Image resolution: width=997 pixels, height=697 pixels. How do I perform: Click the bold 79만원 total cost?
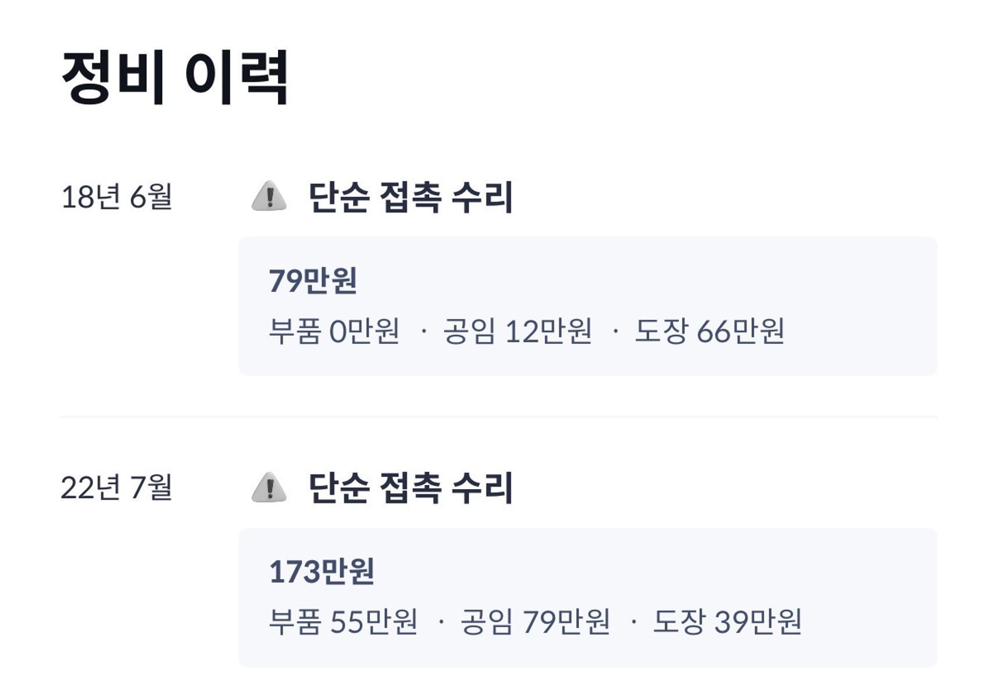pyautogui.click(x=313, y=281)
